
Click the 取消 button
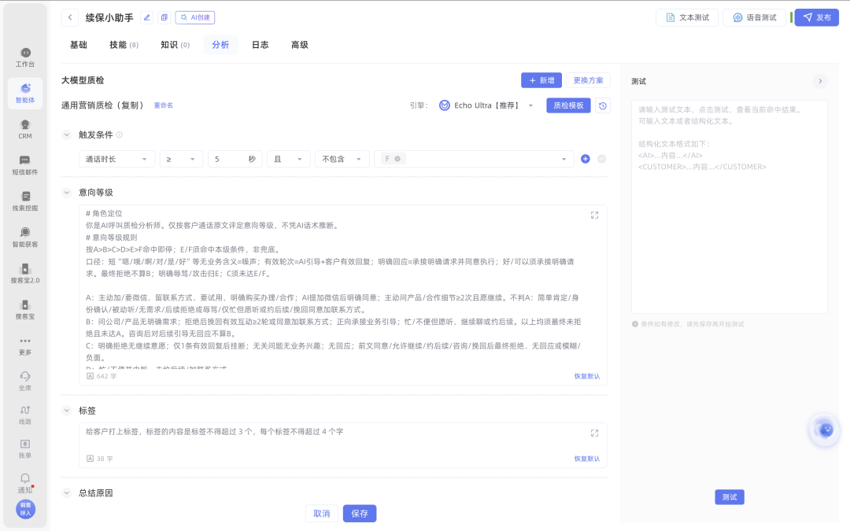point(322,514)
